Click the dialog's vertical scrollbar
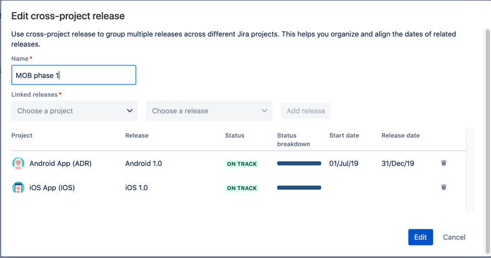This screenshot has width=491, height=258. tap(487, 141)
